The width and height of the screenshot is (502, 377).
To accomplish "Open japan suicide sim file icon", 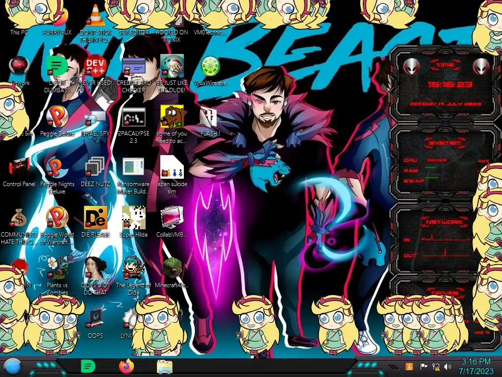I will pyautogui.click(x=172, y=167).
